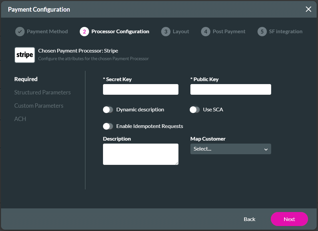The width and height of the screenshot is (318, 231).
Task: Open the Map Customer select menu
Action: pos(231,149)
